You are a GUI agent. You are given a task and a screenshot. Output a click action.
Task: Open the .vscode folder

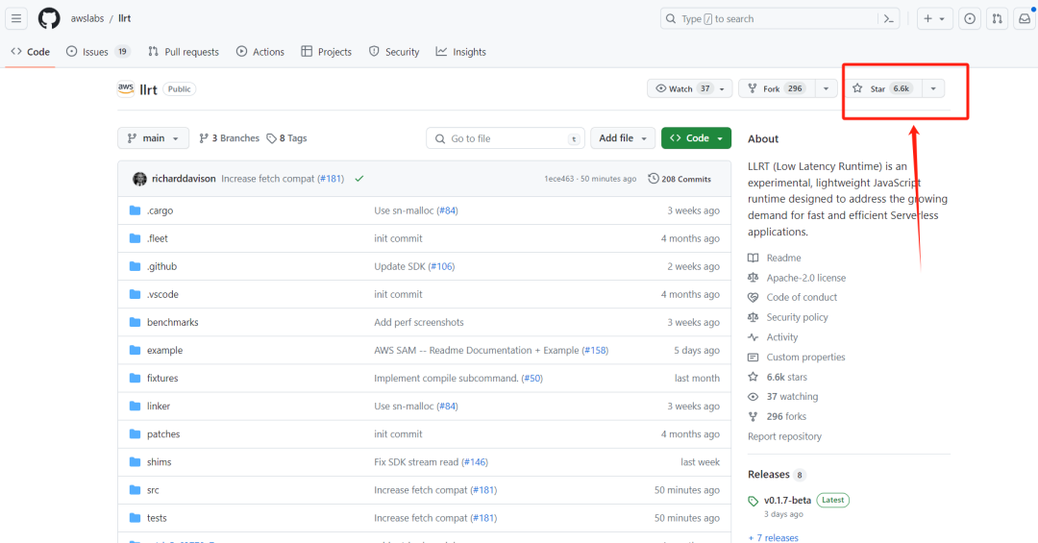click(x=162, y=294)
